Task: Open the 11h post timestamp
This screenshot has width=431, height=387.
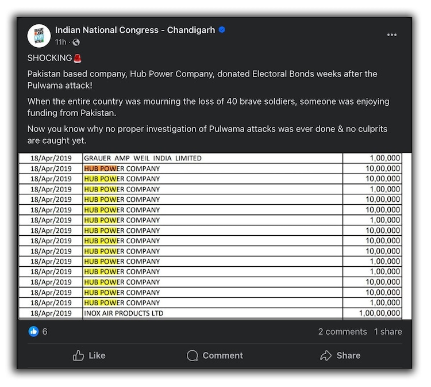Action: 60,42
